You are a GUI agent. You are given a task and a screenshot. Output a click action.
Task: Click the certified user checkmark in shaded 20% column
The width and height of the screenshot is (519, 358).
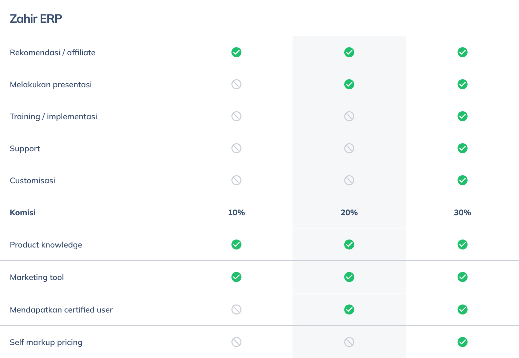click(349, 309)
